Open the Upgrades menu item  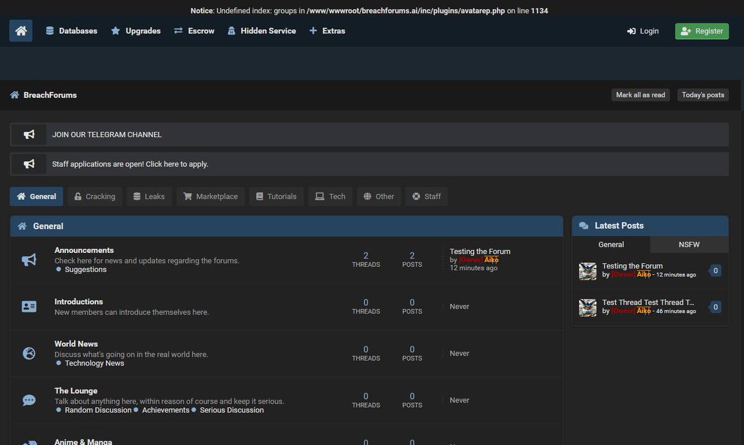136,30
